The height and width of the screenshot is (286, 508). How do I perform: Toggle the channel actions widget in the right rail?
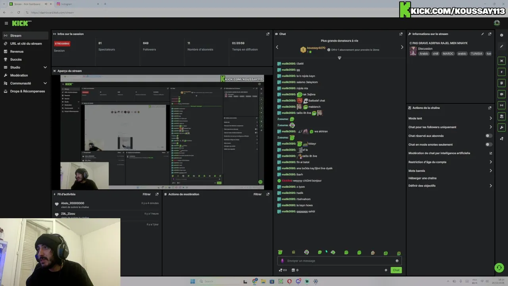point(502,116)
